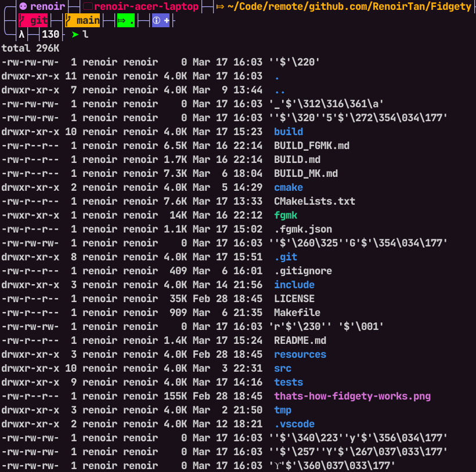Click the lambda prompt symbol

click(x=21, y=35)
